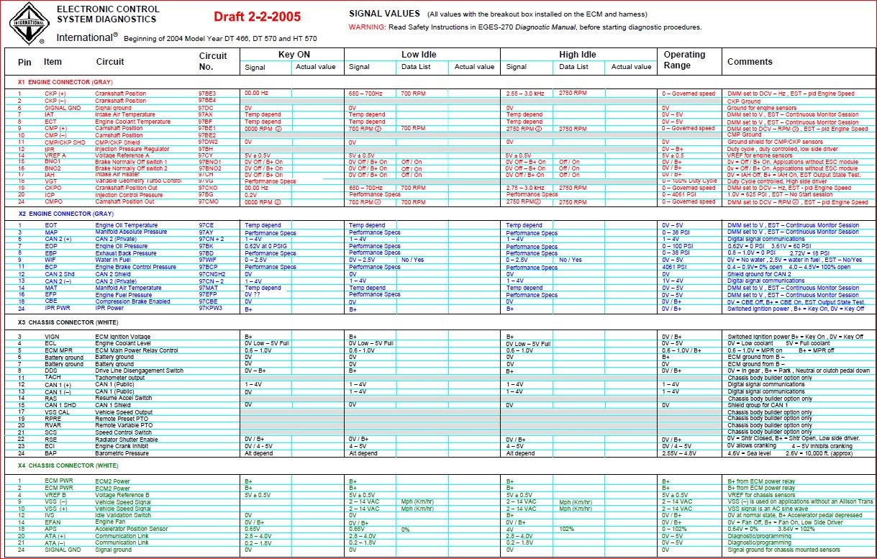Click the 'Exhaust Back Pressure' circuit cell
The image size is (877, 559).
point(124,253)
